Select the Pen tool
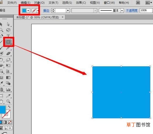This screenshot has height=134, width=153. [1, 36]
